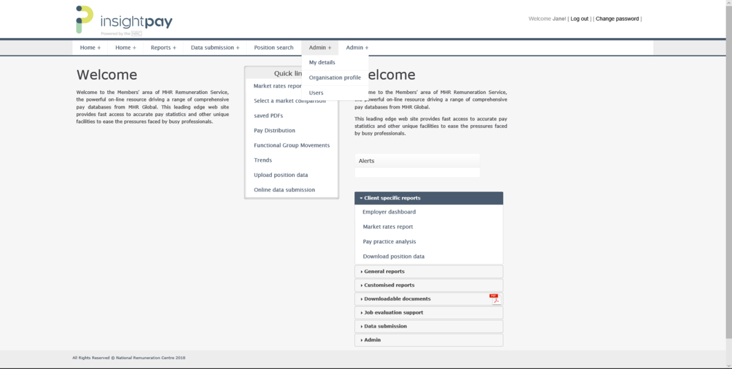This screenshot has height=369, width=732.
Task: Click the Change password link
Action: pyautogui.click(x=617, y=19)
